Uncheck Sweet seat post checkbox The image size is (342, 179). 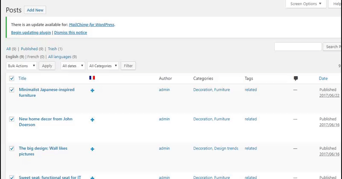click(12, 177)
